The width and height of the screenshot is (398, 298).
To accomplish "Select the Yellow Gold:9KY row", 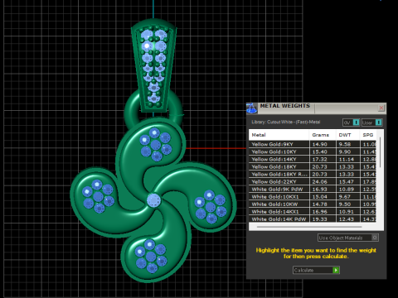I will pyautogui.click(x=313, y=144).
